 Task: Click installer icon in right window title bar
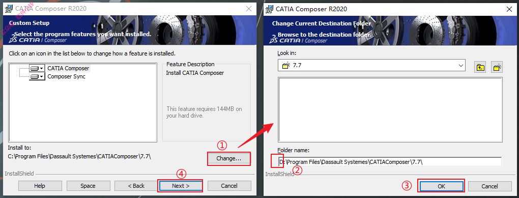click(x=270, y=9)
